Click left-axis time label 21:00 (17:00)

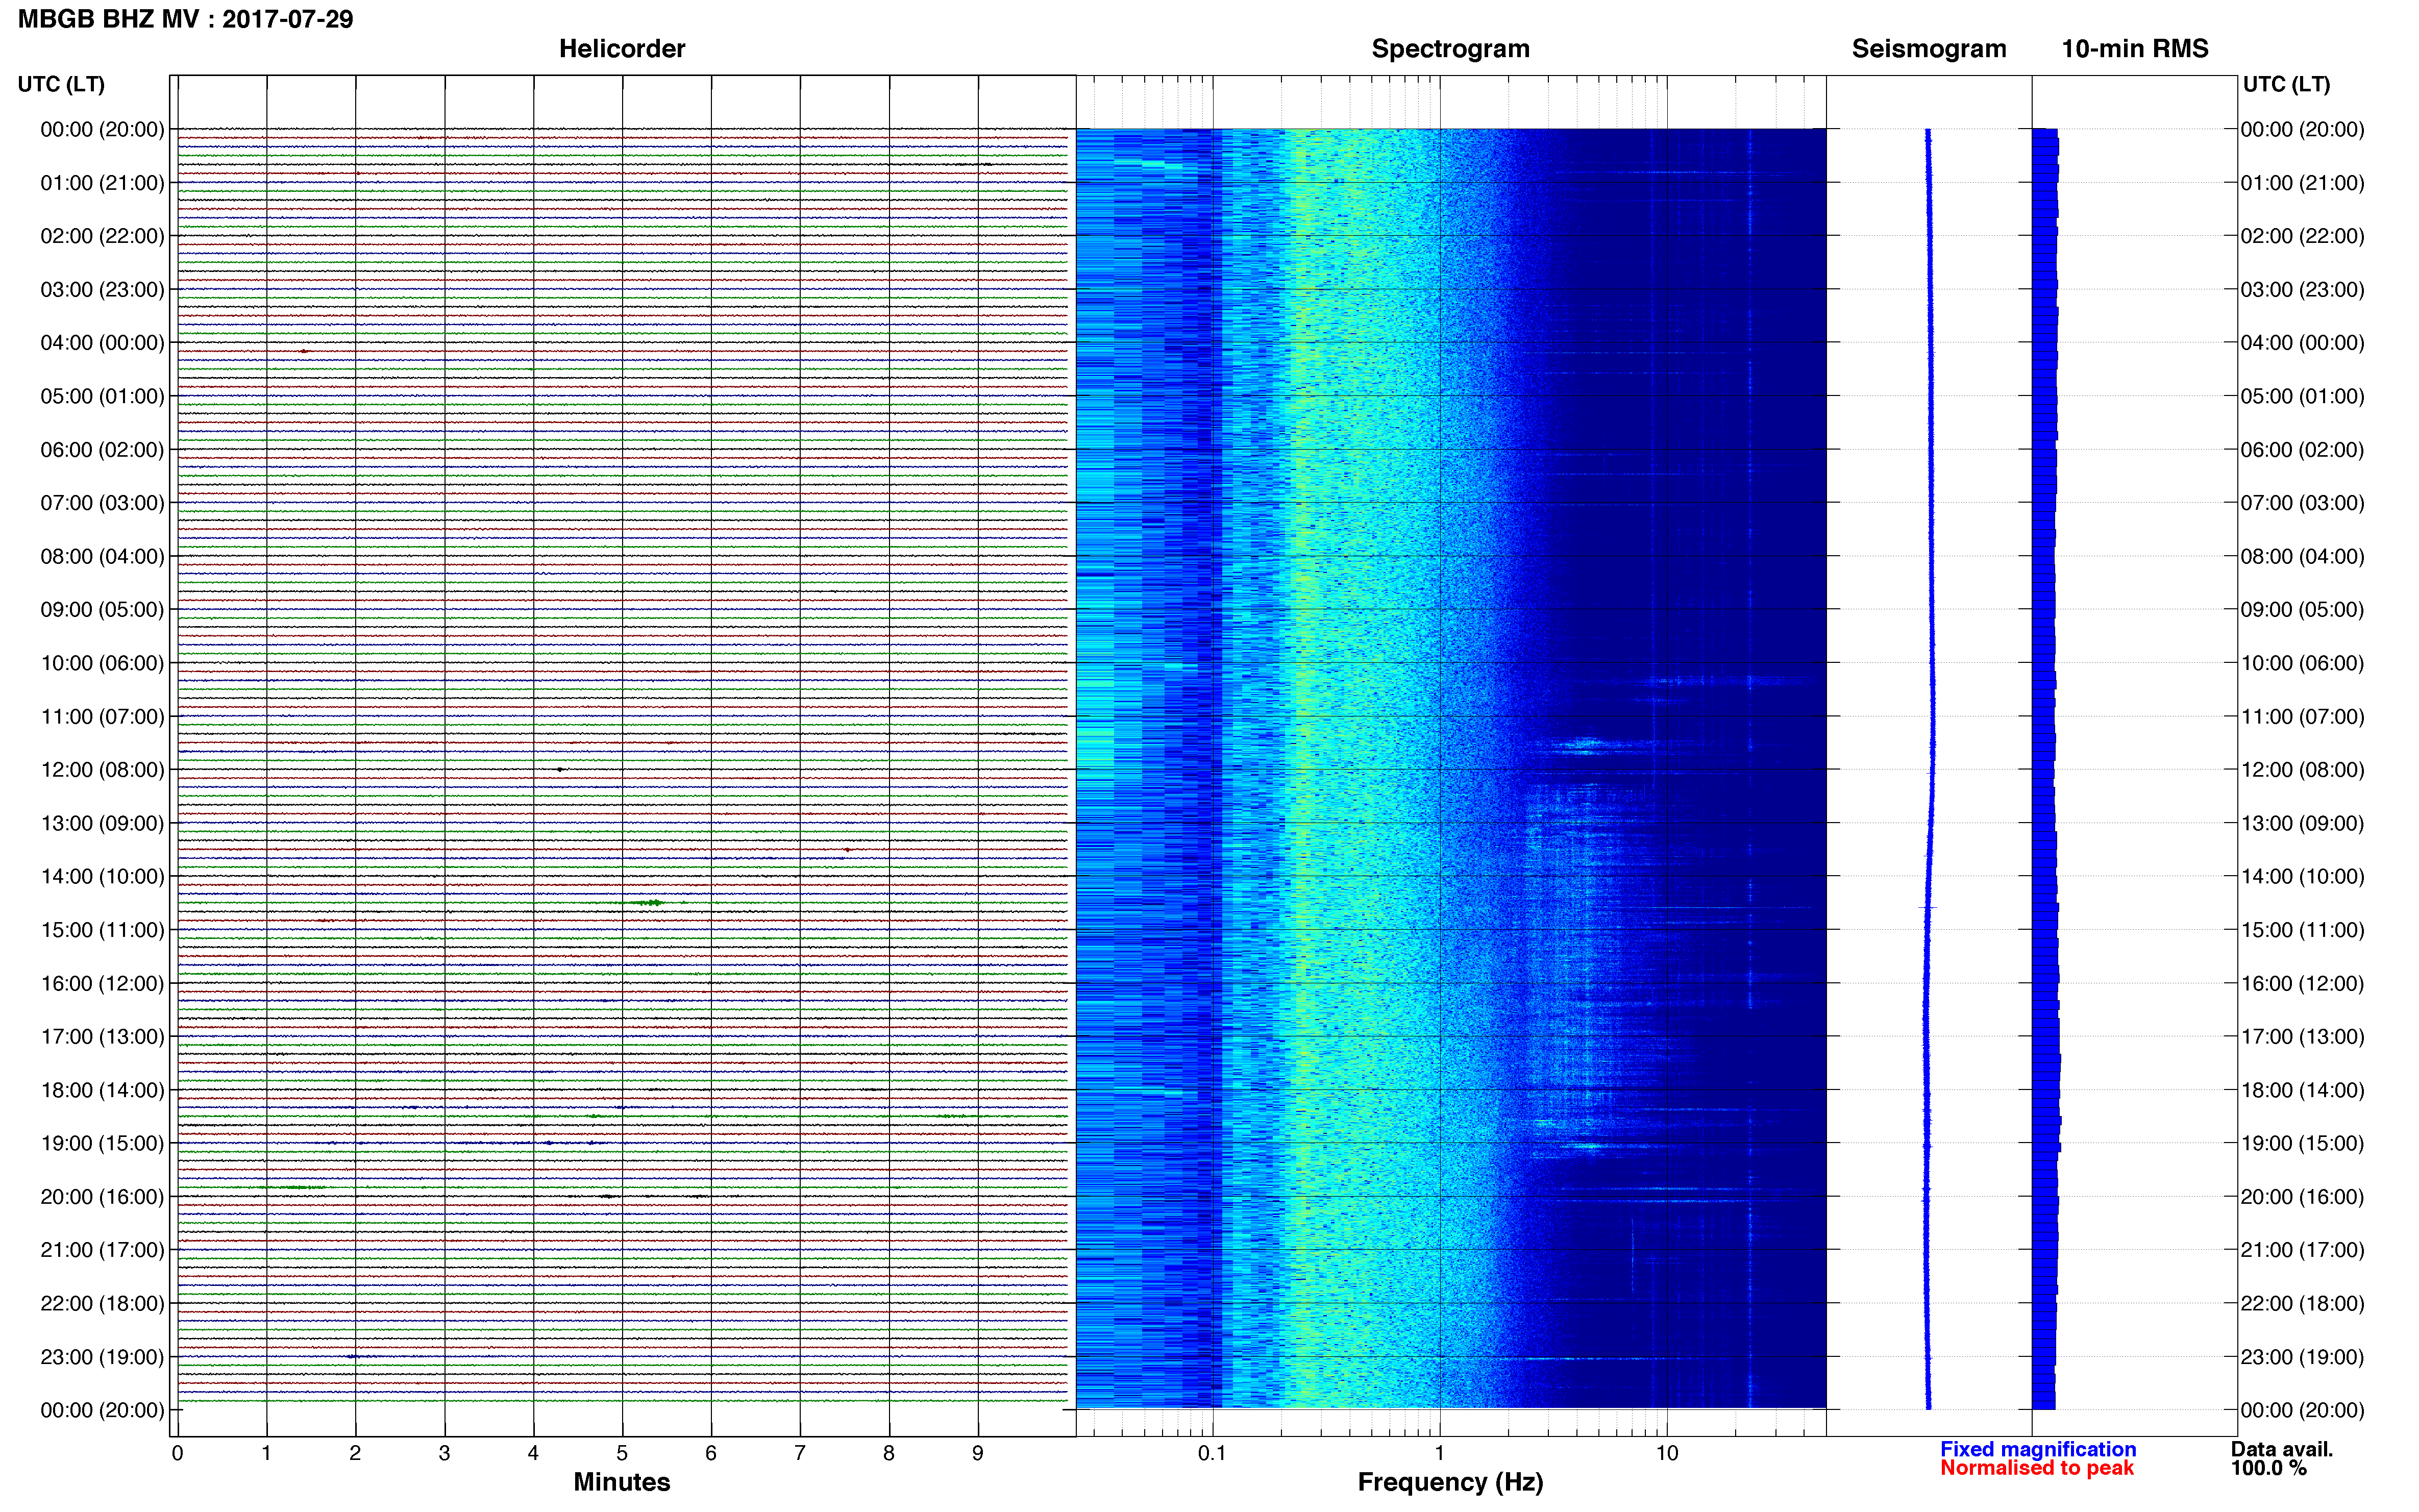102,1250
